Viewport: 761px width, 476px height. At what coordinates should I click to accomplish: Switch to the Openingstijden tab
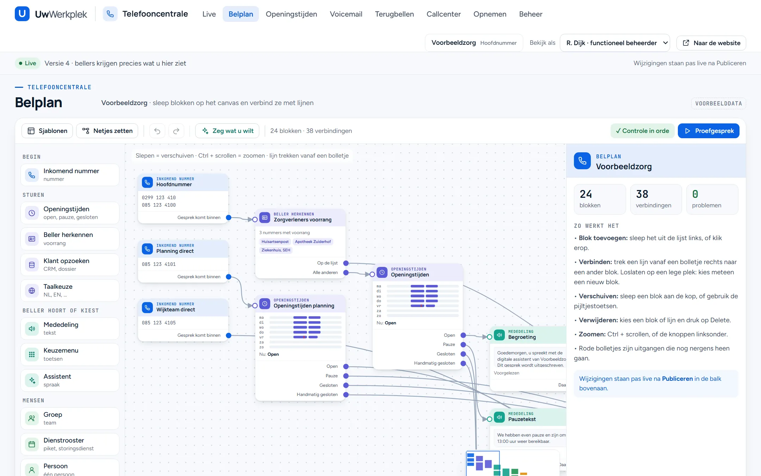[291, 14]
